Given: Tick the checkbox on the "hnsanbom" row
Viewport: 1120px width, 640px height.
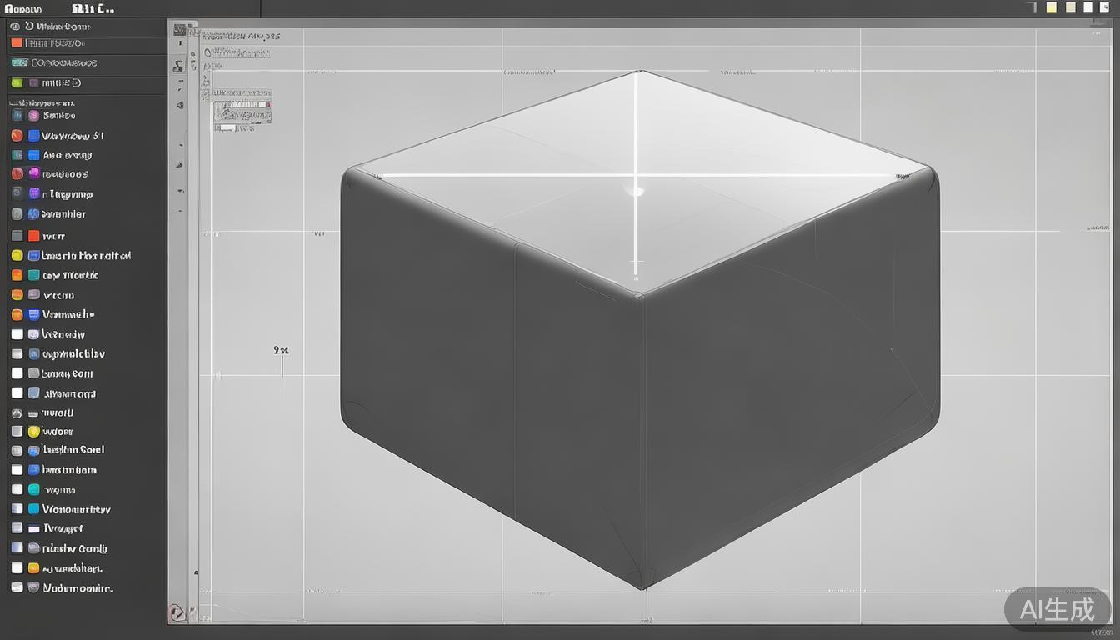Looking at the screenshot, I should pyautogui.click(x=17, y=470).
